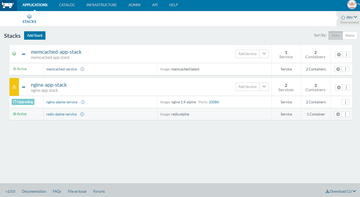Open the Catalog menu
This screenshot has height=197, width=360.
click(67, 5)
